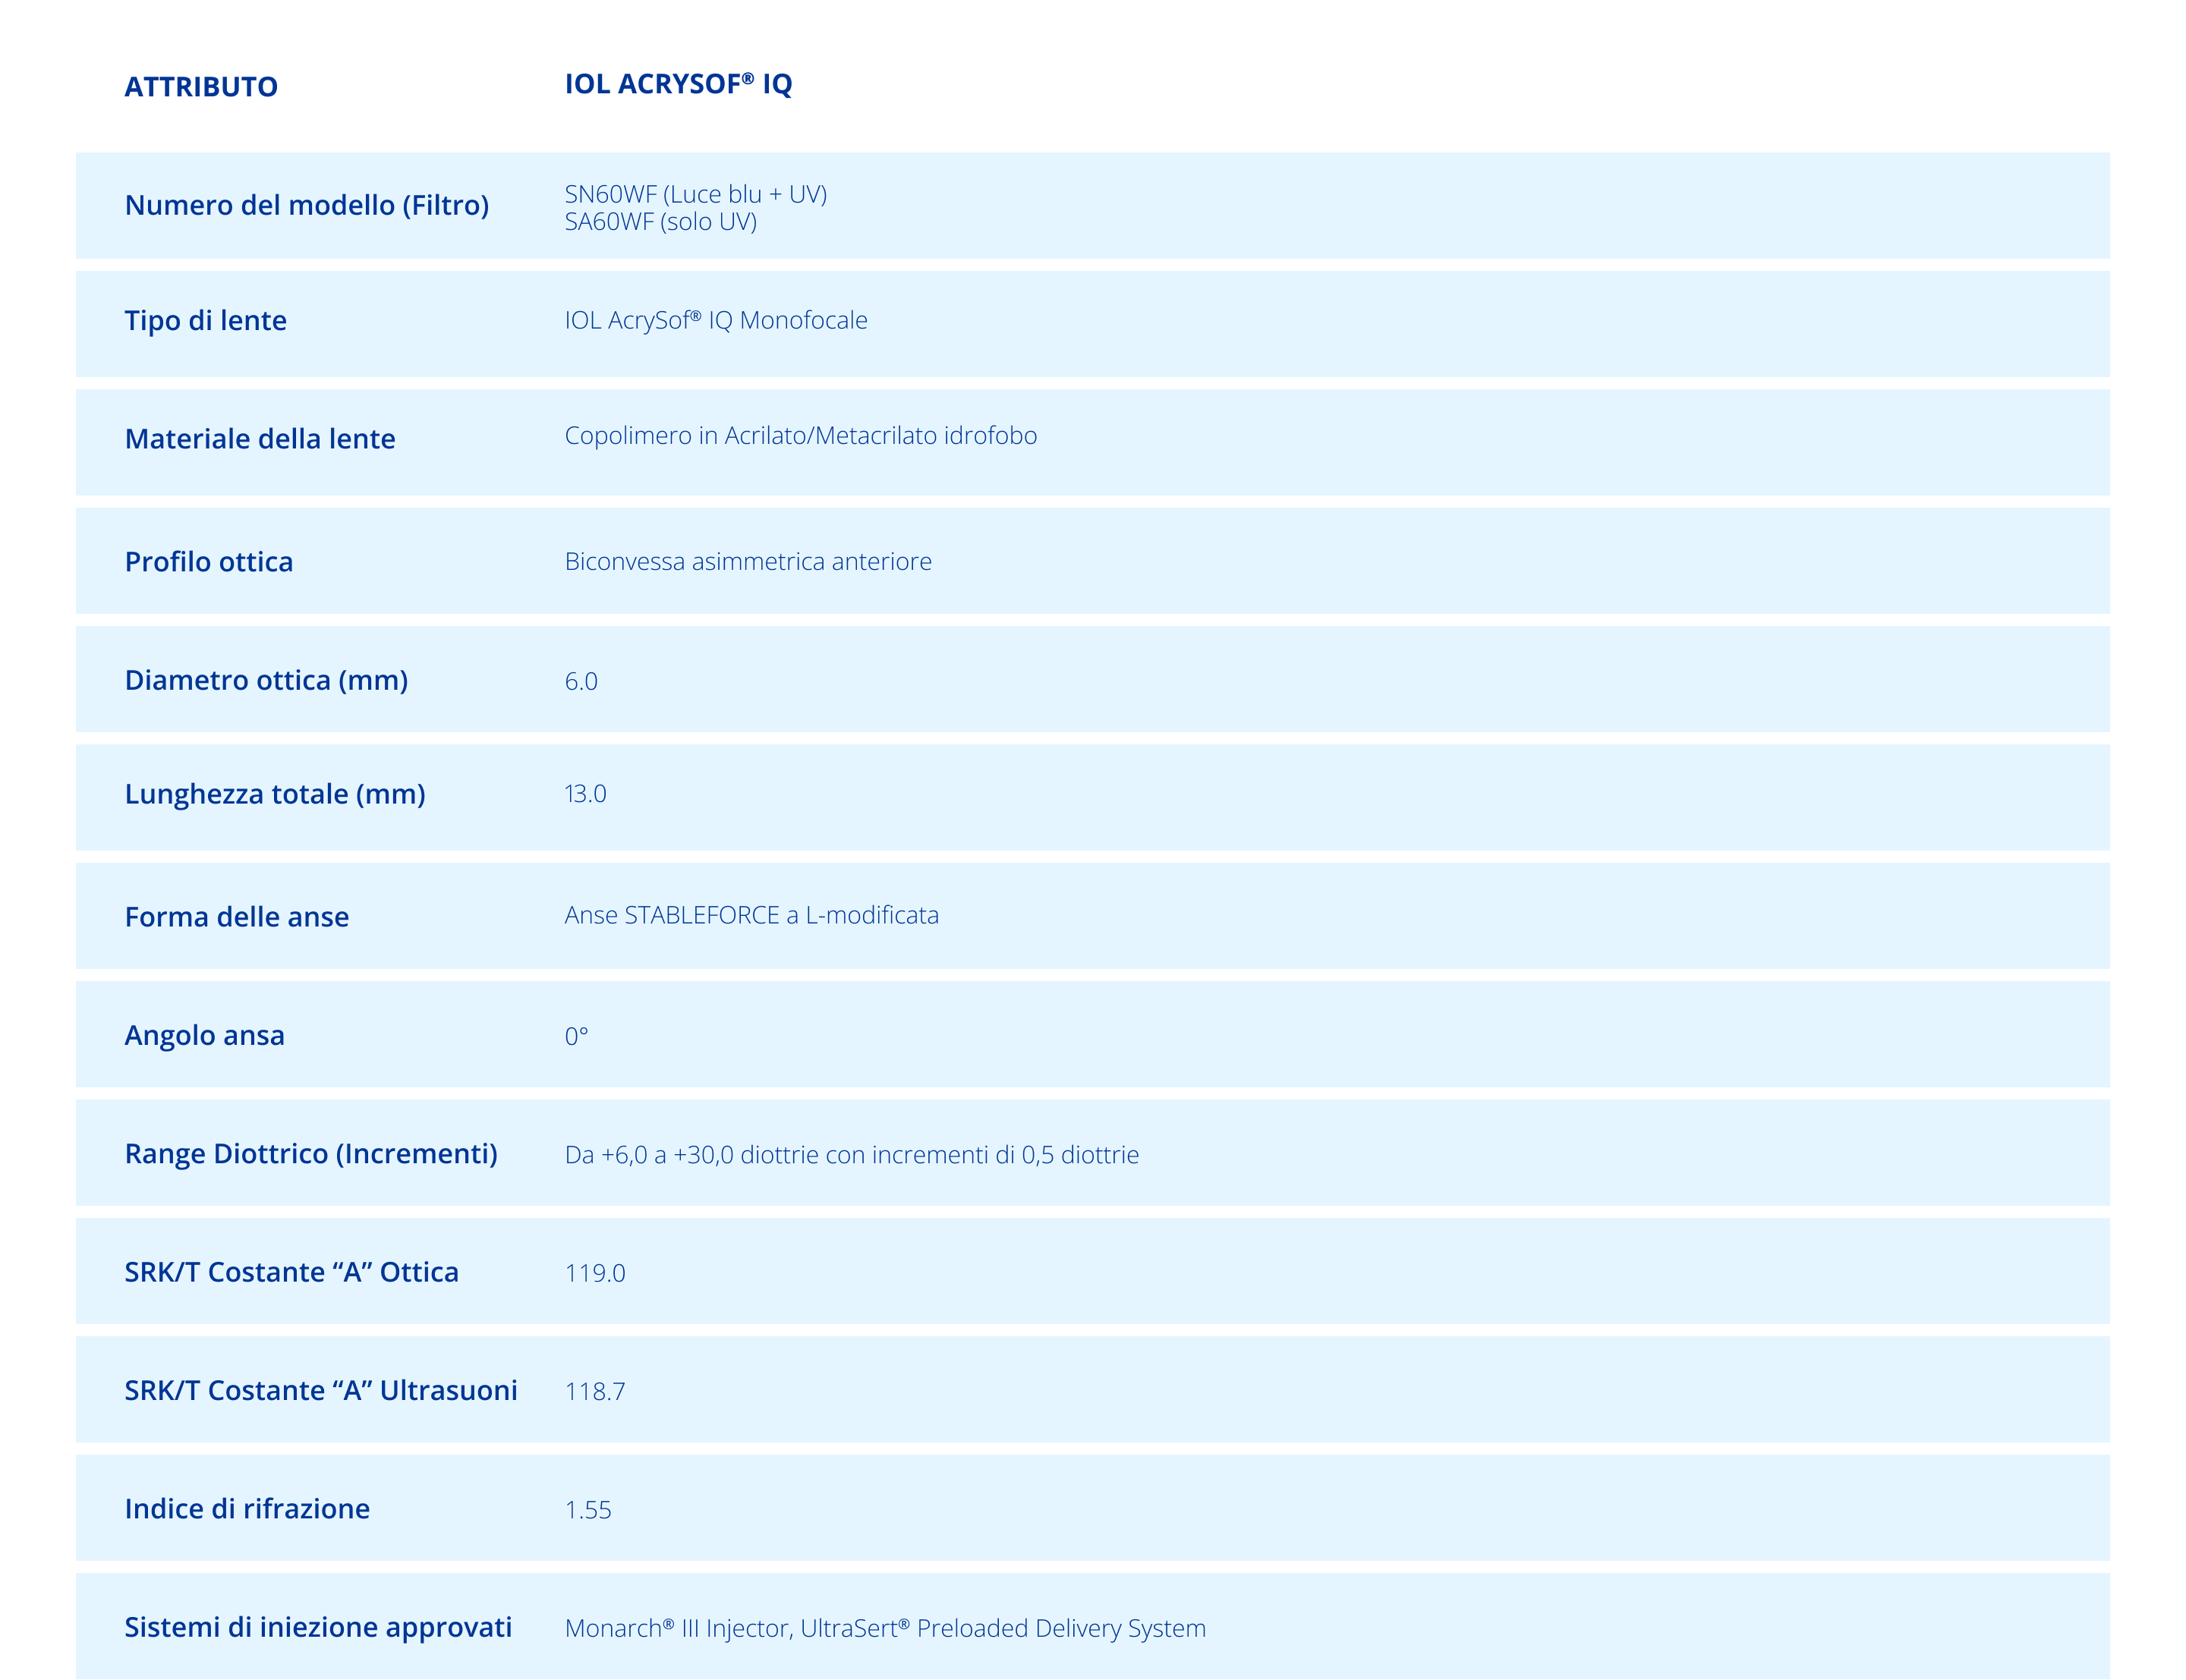Screen dimensions: 2186x1680
Task: Select the 'Diametro ottica (mm)' label
Action: [266, 680]
